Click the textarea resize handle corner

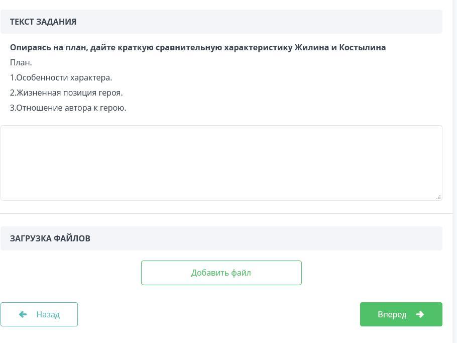pyautogui.click(x=438, y=197)
